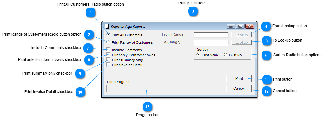
Task: Tick Print only if customer owes
Action: click(x=108, y=55)
